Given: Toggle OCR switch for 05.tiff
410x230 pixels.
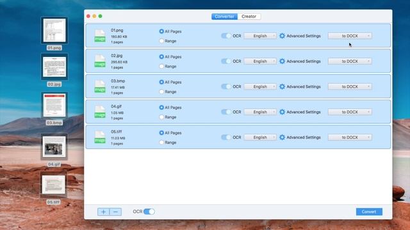Looking at the screenshot, I should [x=226, y=137].
